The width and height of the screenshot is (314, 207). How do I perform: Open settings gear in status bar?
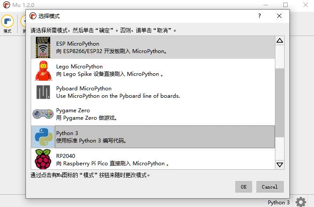coord(300,202)
